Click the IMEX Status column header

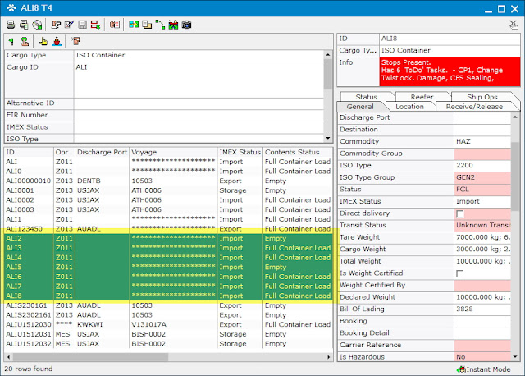pos(240,152)
